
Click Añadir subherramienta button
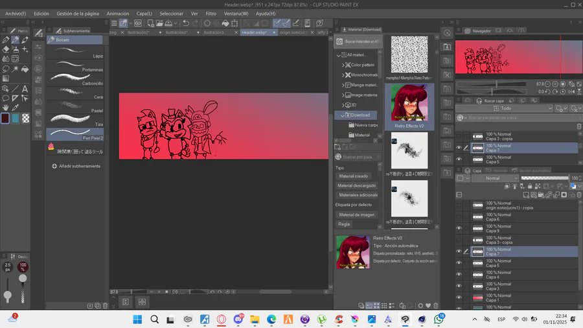click(76, 166)
